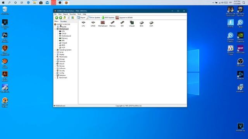Image resolution: width=248 pixels, height=139 pixels.
Task: Open the File menu
Action: (x=55, y=14)
